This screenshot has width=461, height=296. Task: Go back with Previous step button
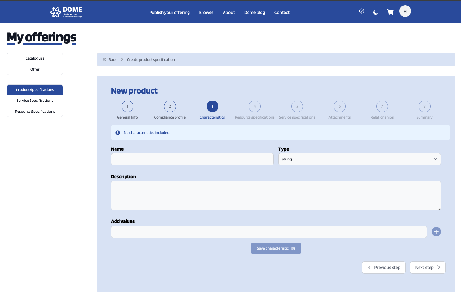point(384,267)
